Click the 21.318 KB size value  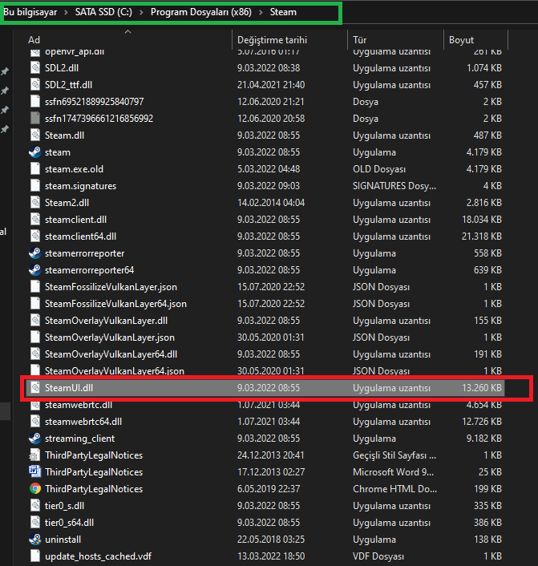tap(482, 237)
